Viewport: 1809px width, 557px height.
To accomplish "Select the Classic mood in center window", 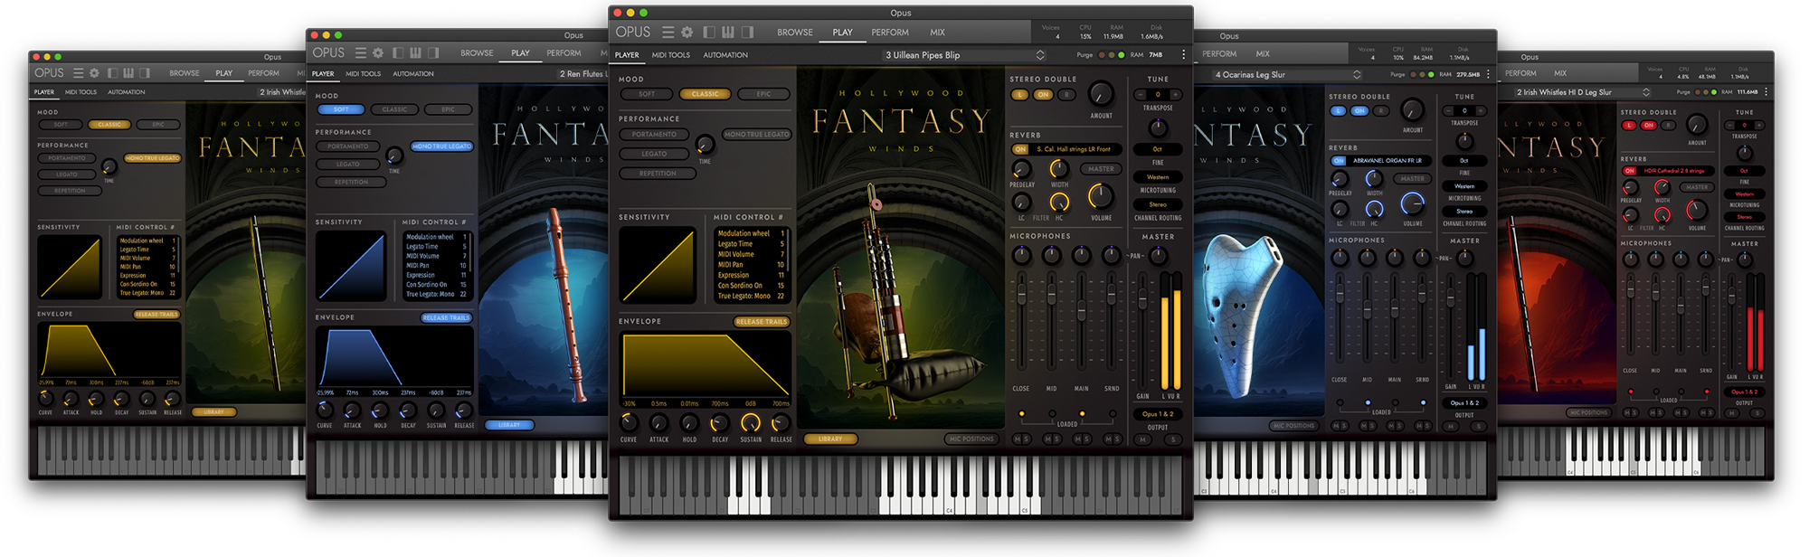I will [705, 94].
